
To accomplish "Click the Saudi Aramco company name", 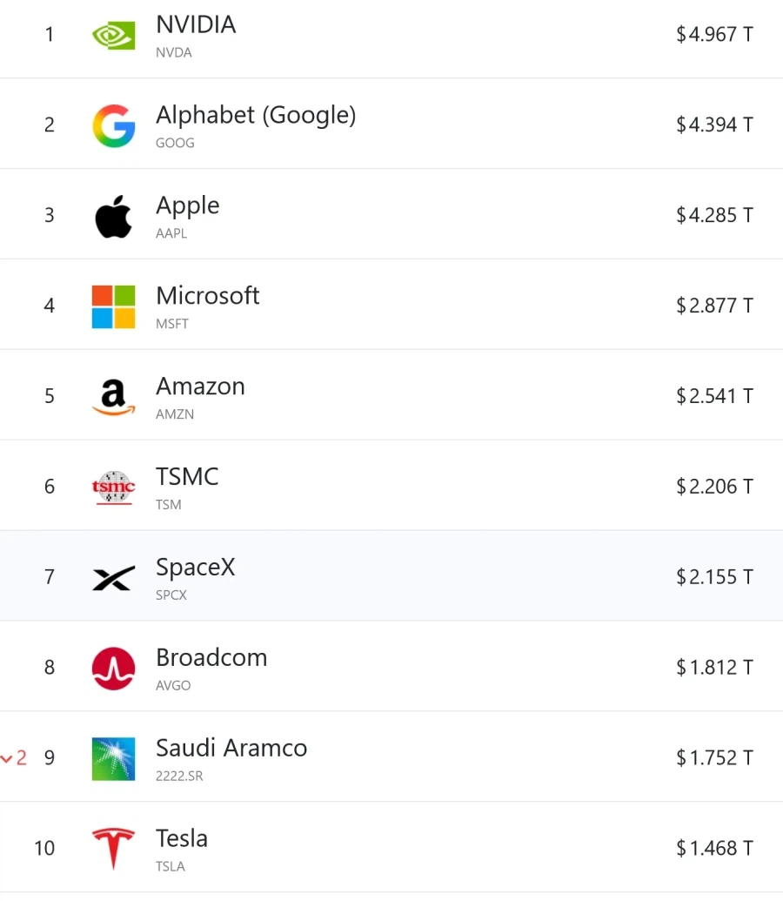I will coord(231,748).
